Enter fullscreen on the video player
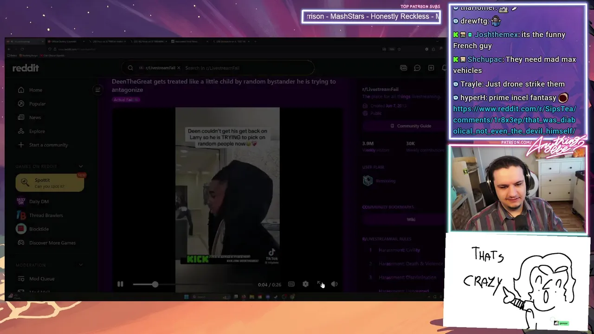The image size is (594, 334). click(320, 284)
